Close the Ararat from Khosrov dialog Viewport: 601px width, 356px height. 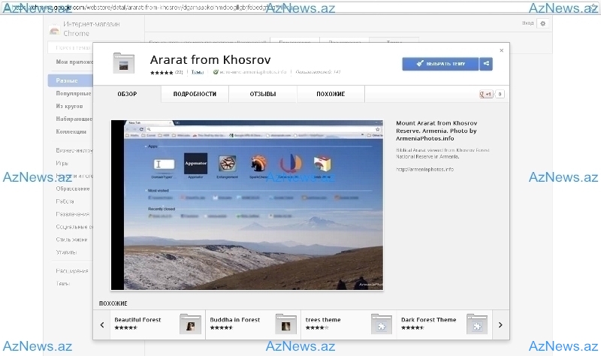pos(501,50)
